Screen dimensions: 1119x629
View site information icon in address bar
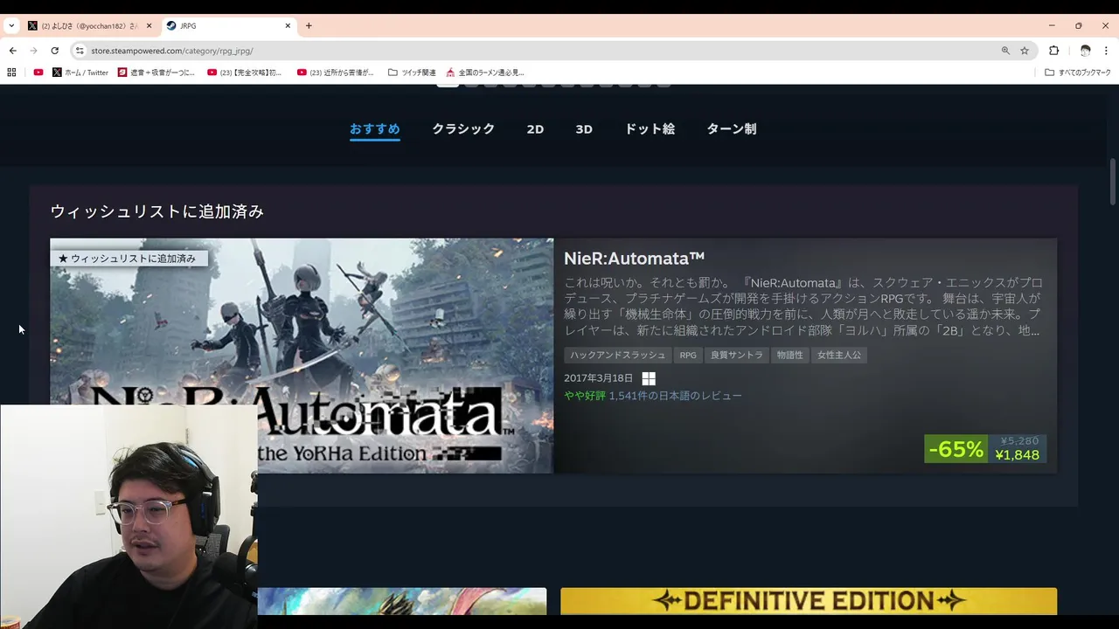(80, 51)
